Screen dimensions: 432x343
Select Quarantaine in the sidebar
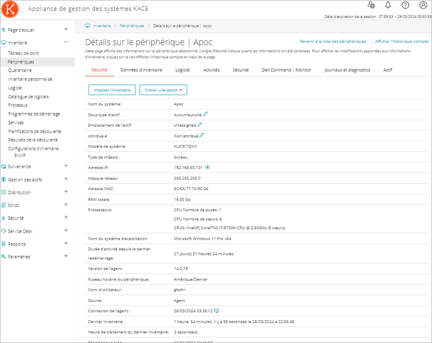coord(20,70)
